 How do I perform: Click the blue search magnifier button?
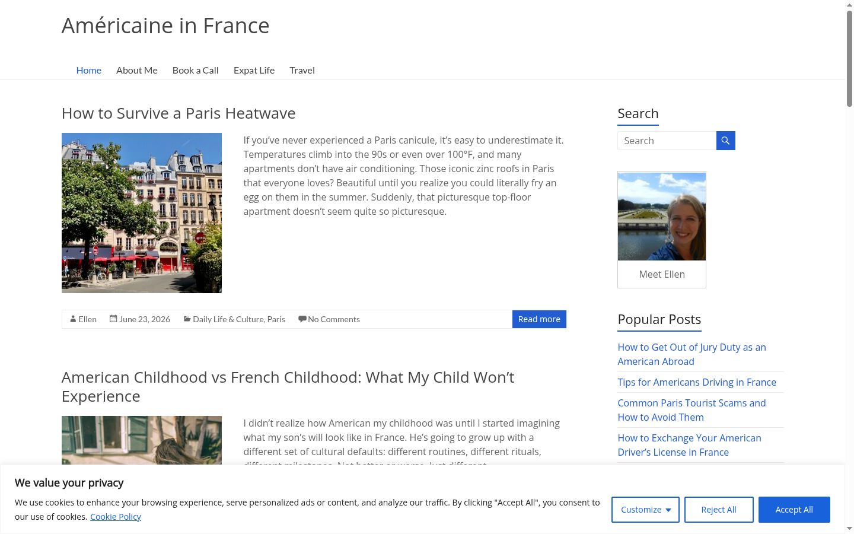pyautogui.click(x=726, y=141)
